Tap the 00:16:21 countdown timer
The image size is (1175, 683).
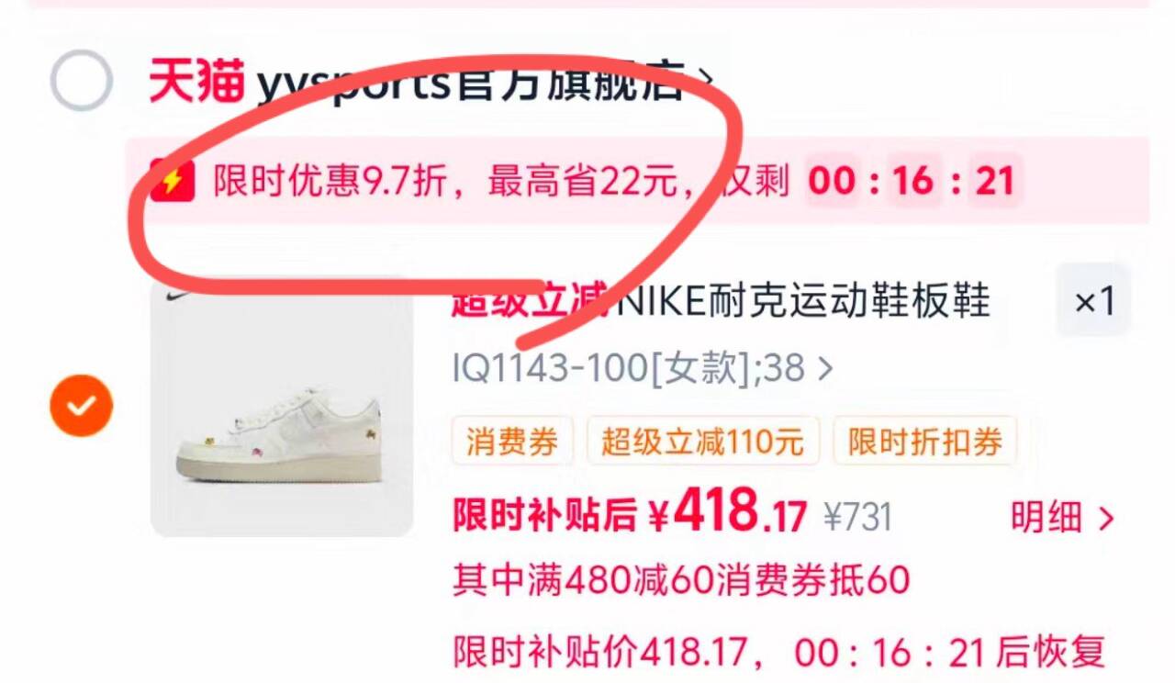912,180
